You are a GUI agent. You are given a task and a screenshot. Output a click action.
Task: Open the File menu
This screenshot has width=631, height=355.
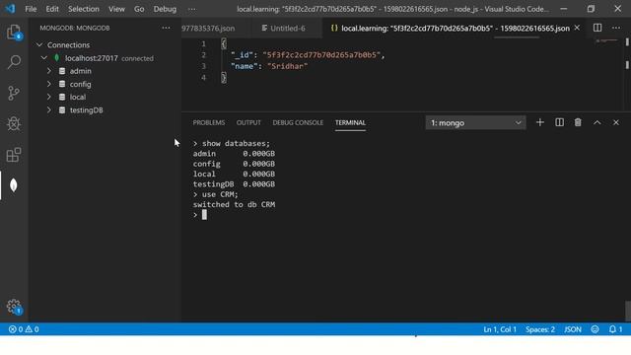click(31, 9)
